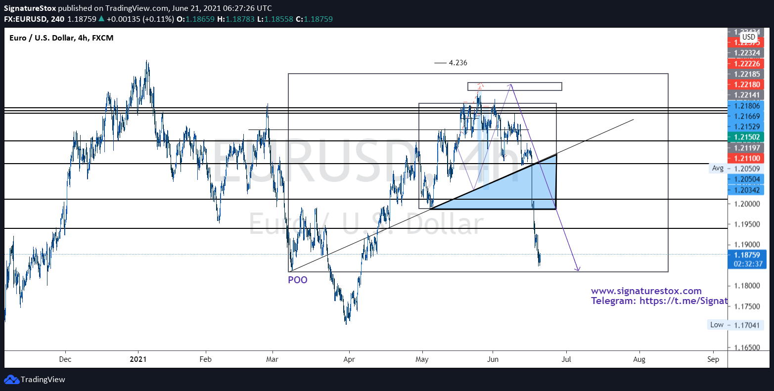
Task: Click the Feb label on time axis
Action: tap(205, 359)
